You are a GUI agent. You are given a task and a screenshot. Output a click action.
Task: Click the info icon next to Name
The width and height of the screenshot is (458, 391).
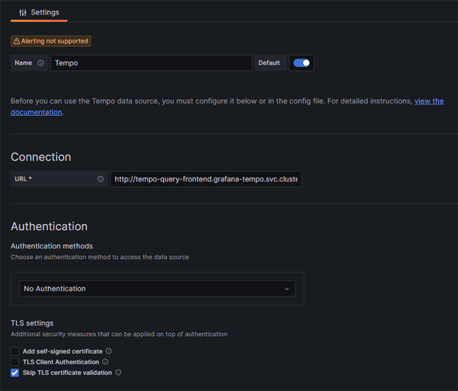[40, 63]
